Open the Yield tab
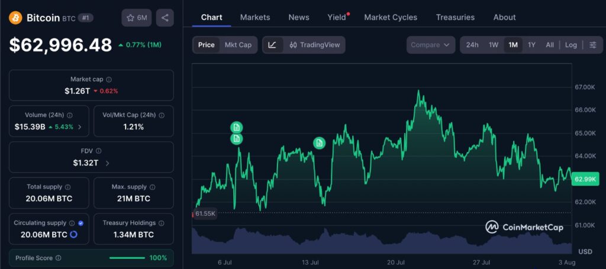606x269 pixels. coord(337,17)
